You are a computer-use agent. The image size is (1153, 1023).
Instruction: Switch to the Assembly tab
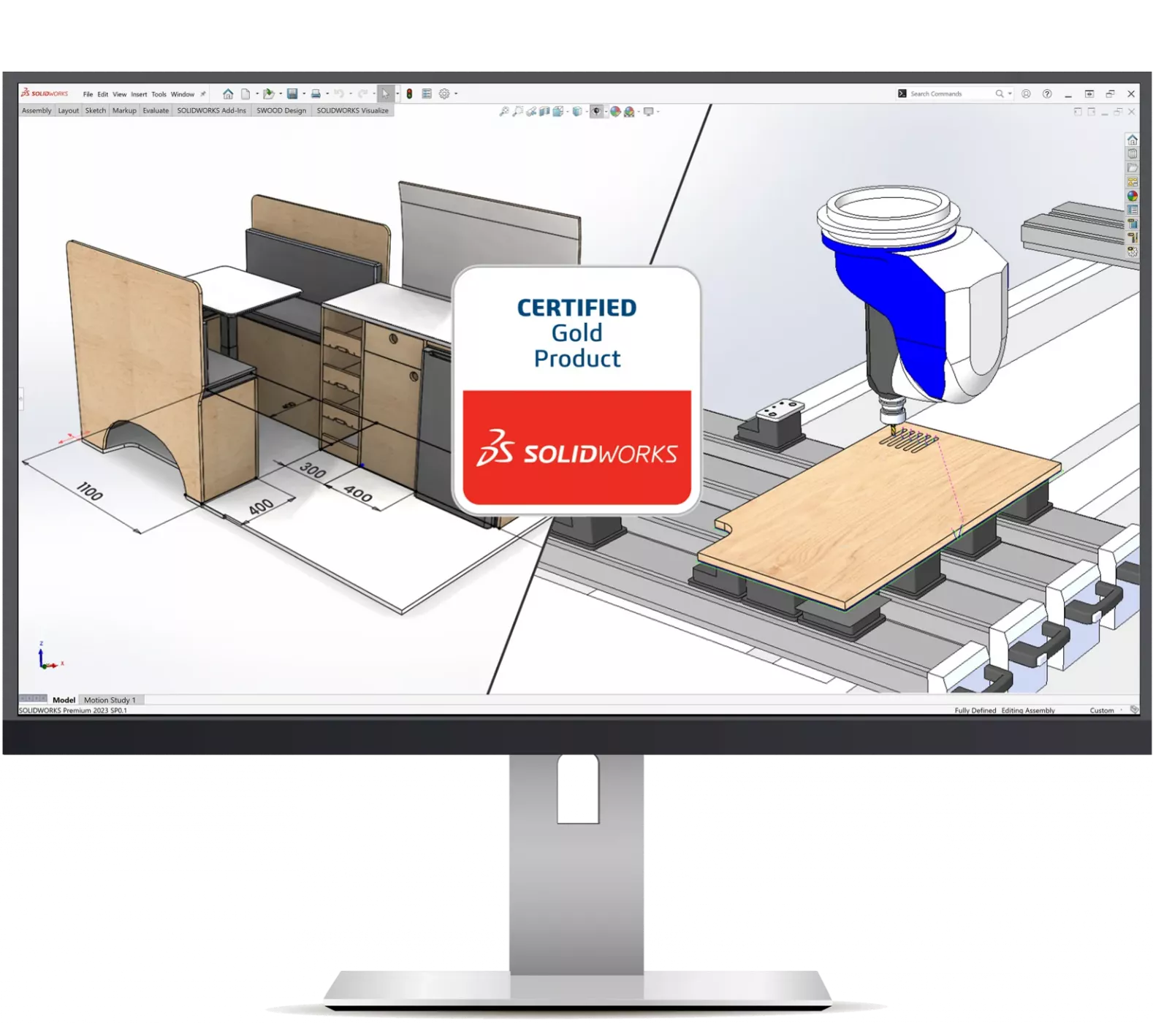37,111
